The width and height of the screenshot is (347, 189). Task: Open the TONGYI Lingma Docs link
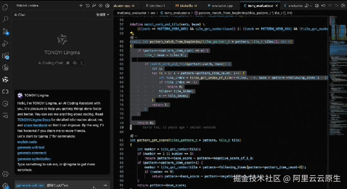point(34,119)
